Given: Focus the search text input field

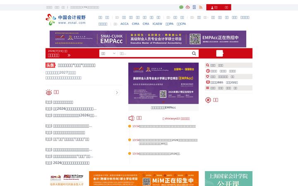Looking at the screenshot, I should tap(154, 53).
